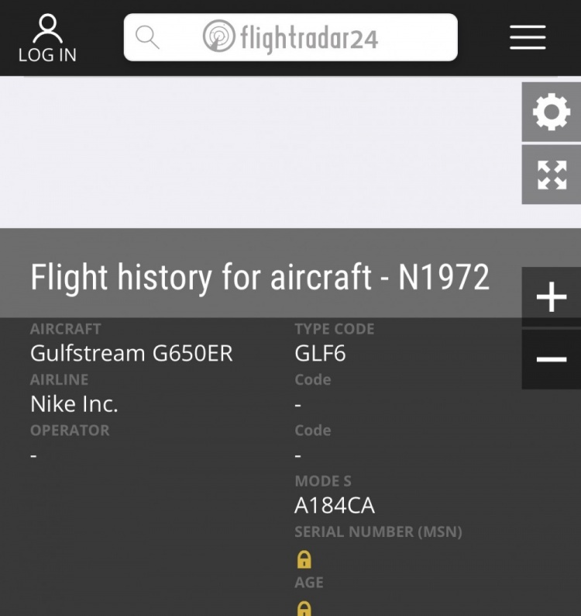Image resolution: width=581 pixels, height=616 pixels.
Task: Open map settings via gear icon
Action: coord(551,112)
